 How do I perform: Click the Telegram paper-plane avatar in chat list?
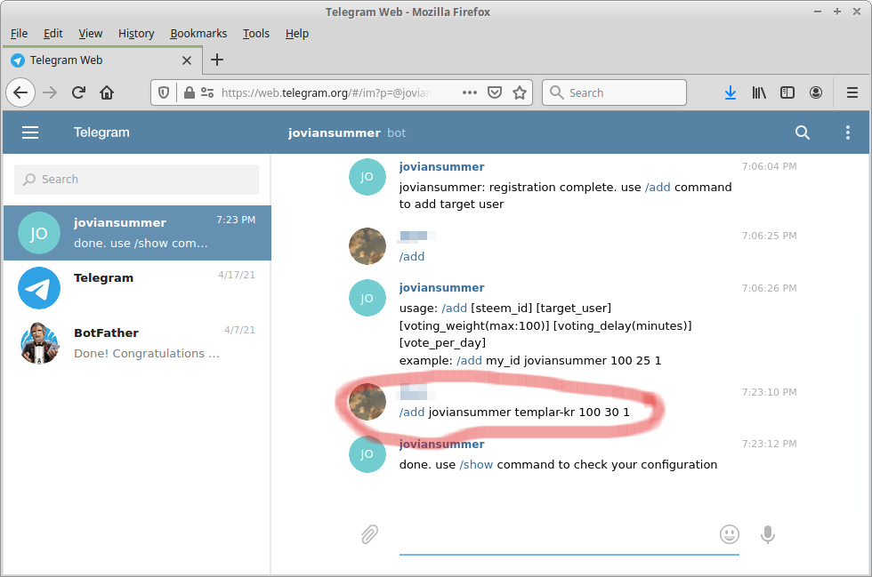39,288
